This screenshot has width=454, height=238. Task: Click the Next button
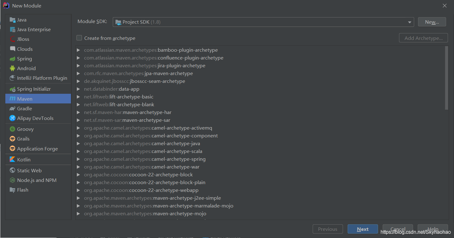tap(363, 229)
